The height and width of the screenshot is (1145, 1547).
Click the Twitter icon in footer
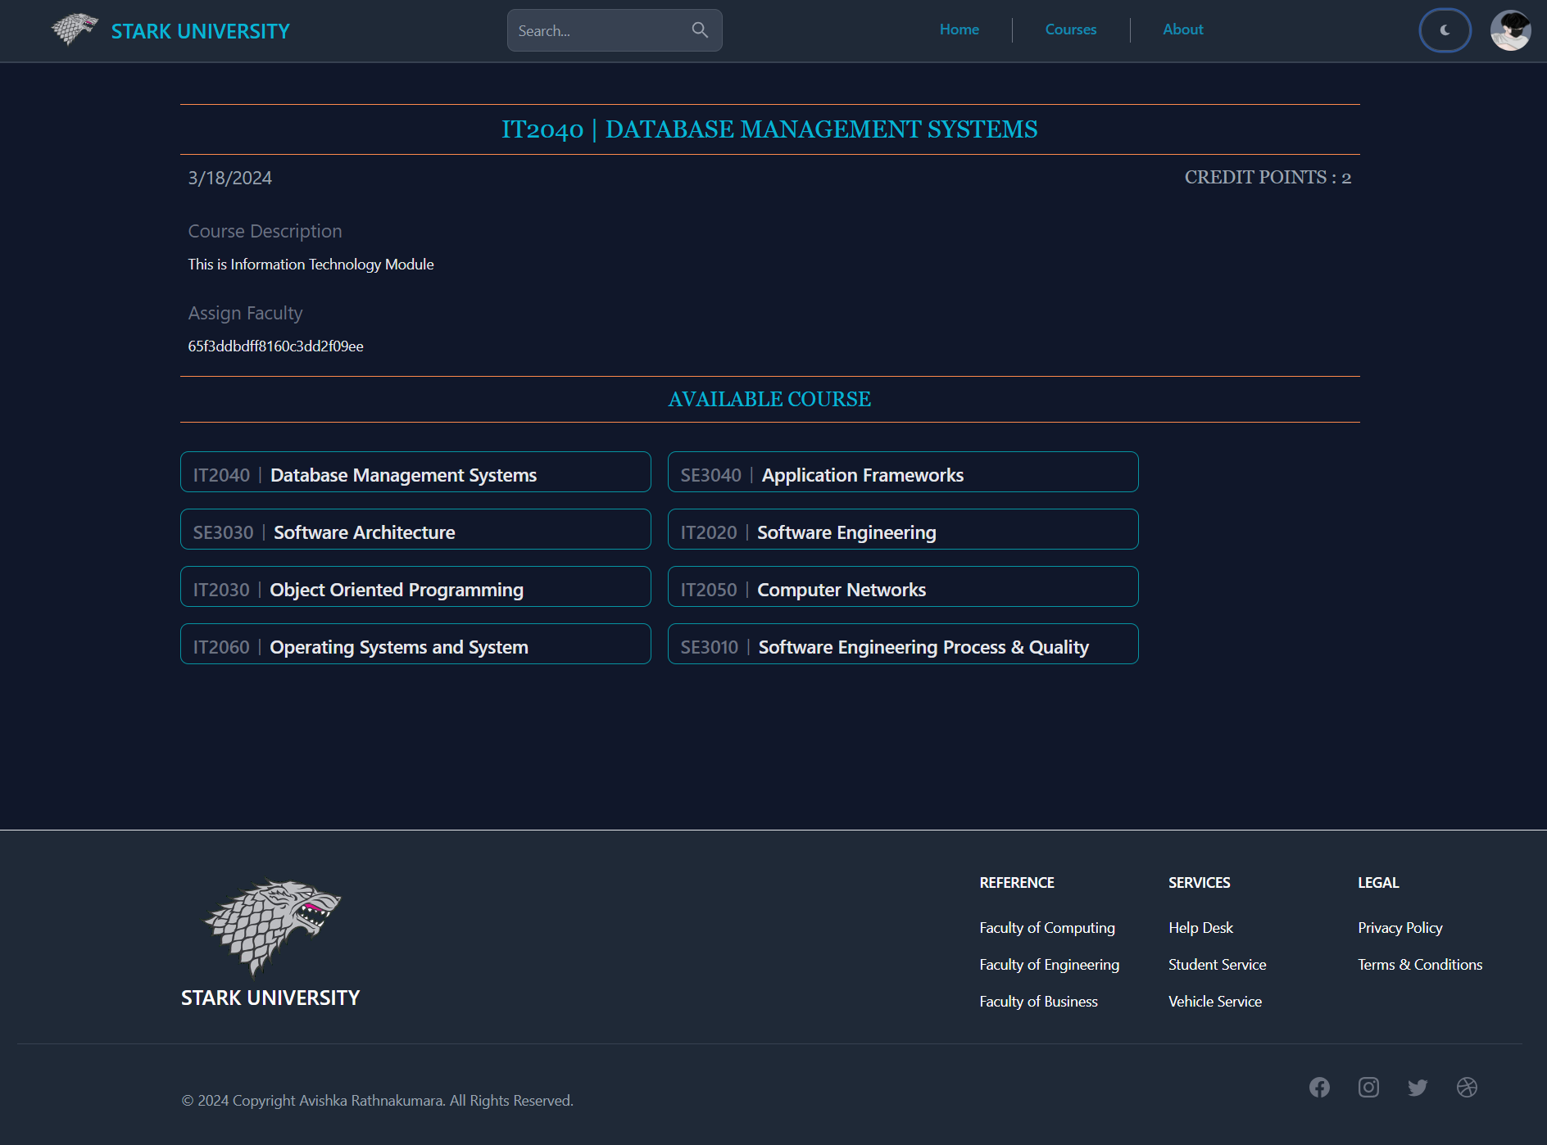tap(1418, 1088)
